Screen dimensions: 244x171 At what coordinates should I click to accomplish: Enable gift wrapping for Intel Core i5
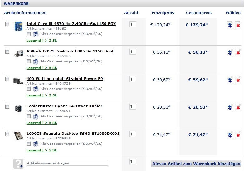tap(28, 34)
